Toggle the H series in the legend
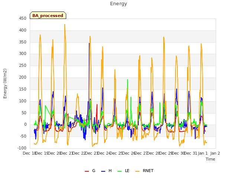Viewport: 238px width, 178px height. 106,171
